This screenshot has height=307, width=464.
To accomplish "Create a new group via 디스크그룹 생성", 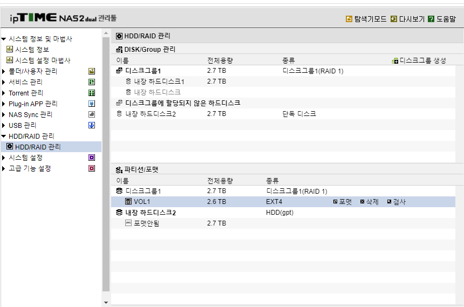I will pos(419,60).
